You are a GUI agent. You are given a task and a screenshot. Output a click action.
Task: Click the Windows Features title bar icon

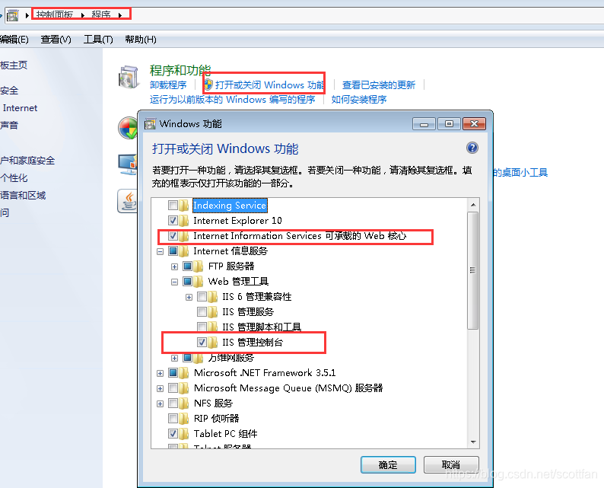click(x=150, y=124)
